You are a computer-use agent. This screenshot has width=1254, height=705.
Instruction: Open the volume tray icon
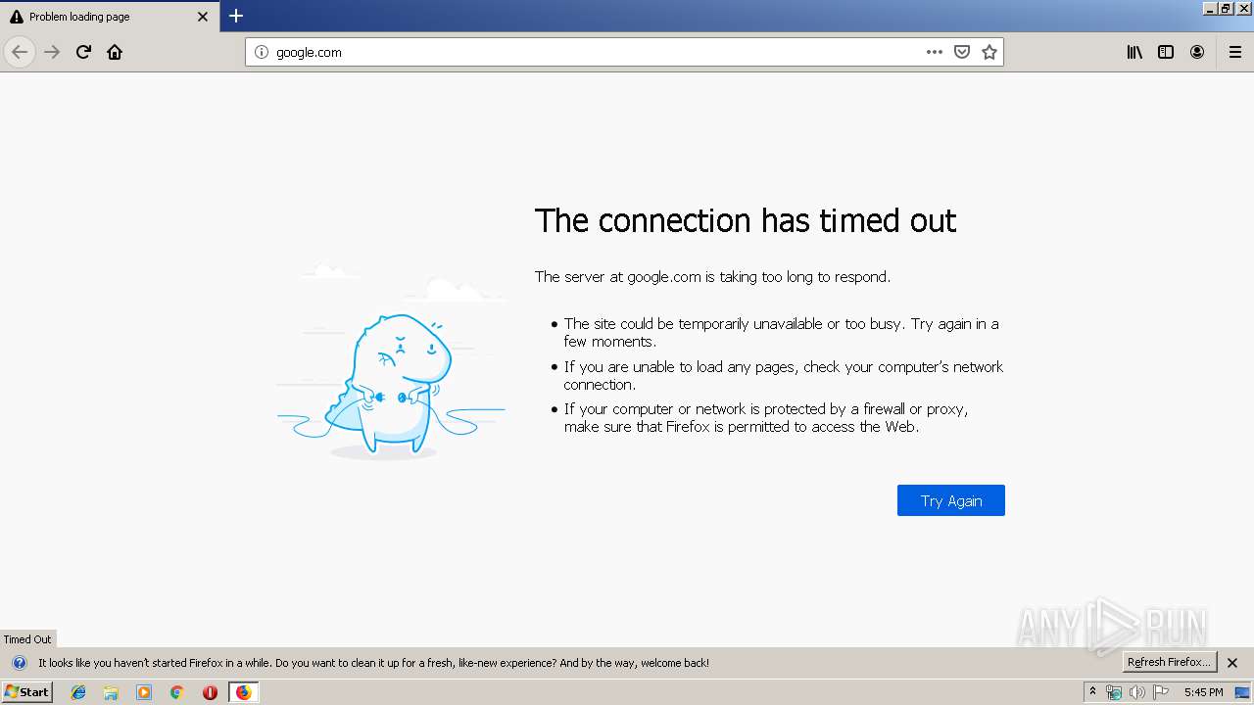click(x=1136, y=692)
